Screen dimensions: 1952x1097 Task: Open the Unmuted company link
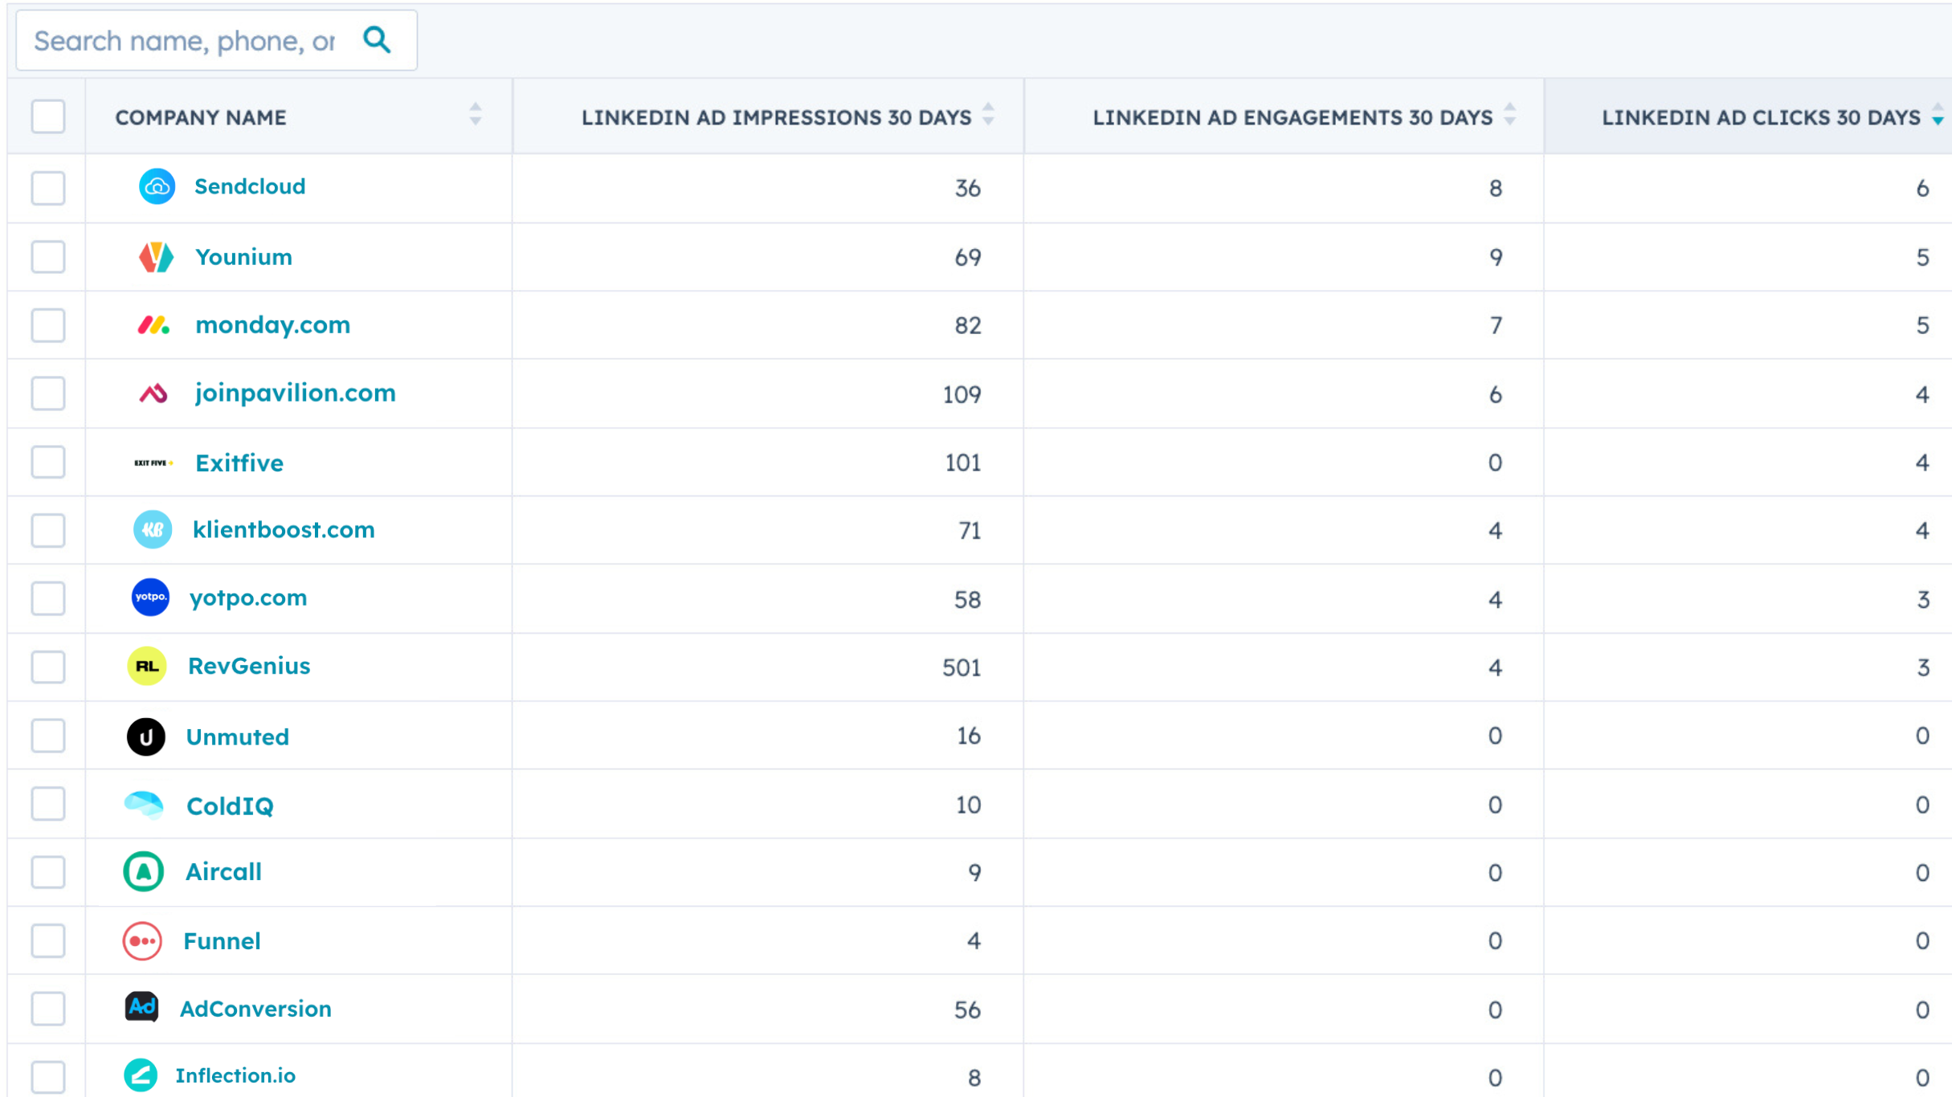[x=237, y=737]
